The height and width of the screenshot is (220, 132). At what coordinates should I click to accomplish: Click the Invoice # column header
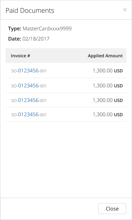coord(21,56)
